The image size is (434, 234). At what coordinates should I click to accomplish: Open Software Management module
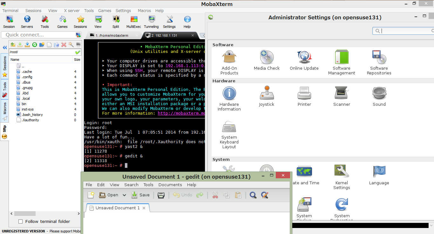pos(342,62)
